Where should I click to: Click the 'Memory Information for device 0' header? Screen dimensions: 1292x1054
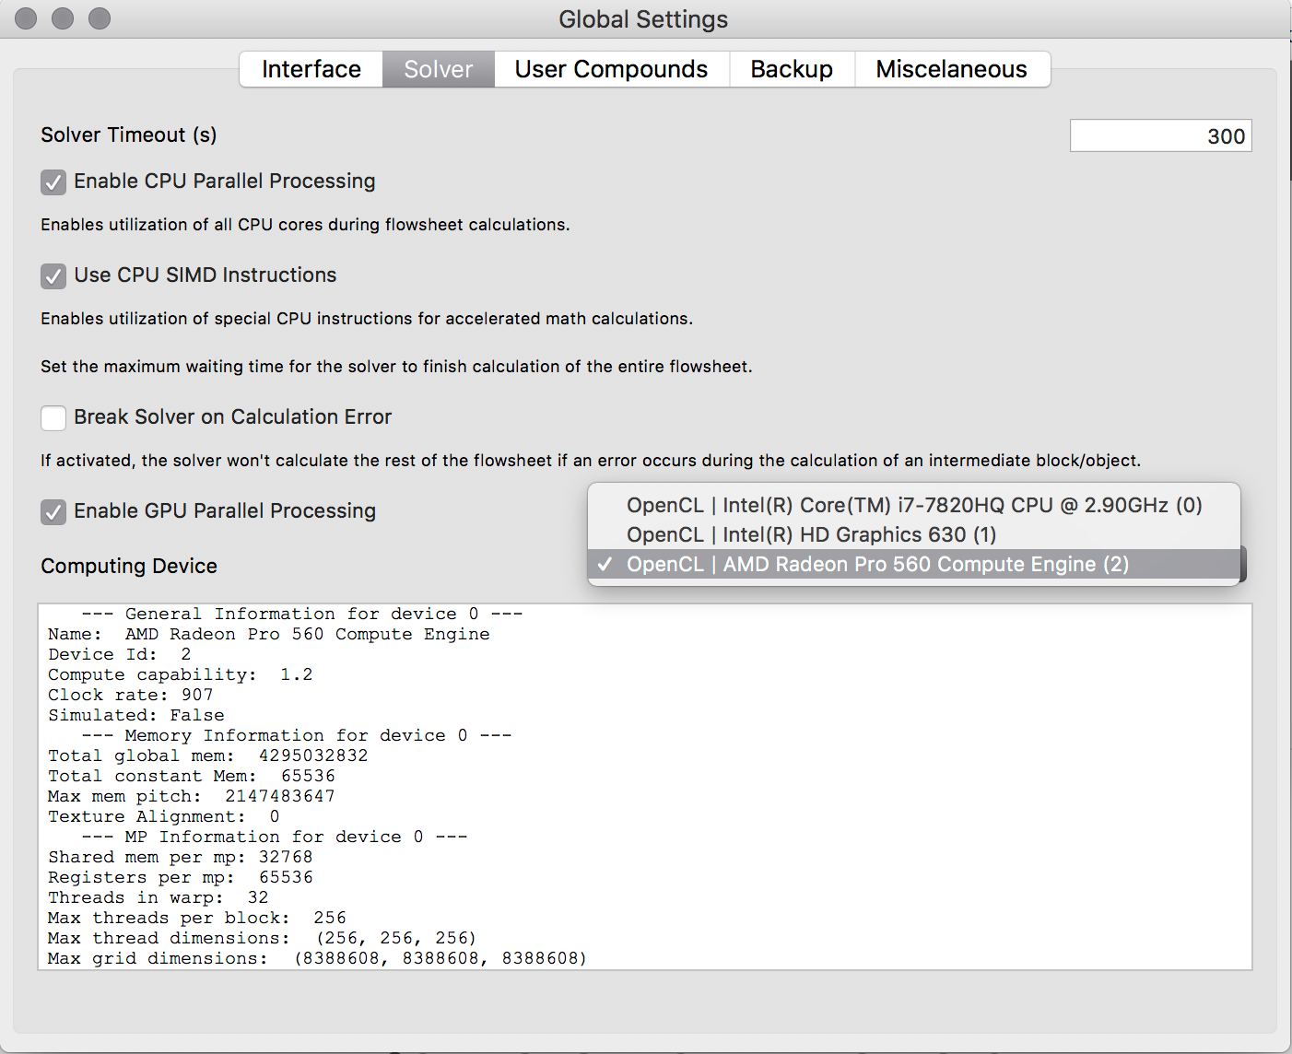point(297,735)
